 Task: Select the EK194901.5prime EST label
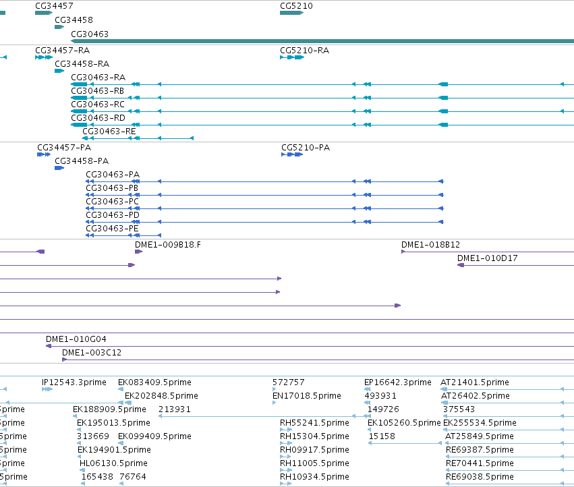click(114, 450)
